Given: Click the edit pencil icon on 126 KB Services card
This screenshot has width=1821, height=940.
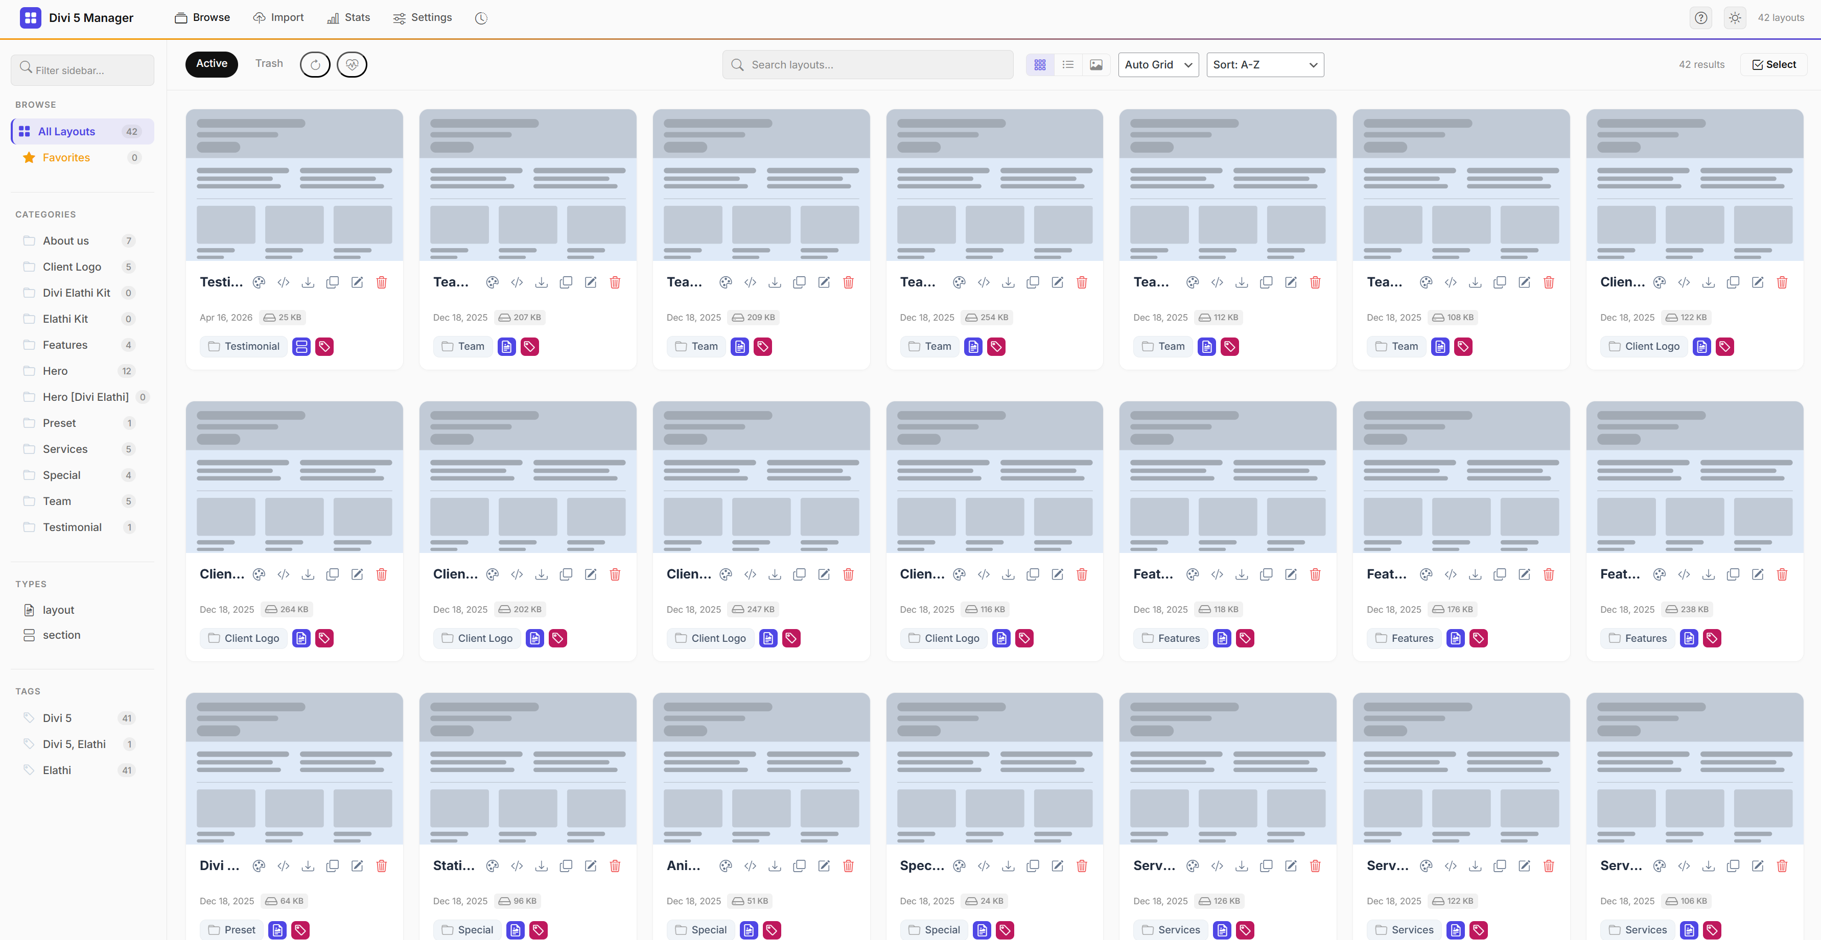Looking at the screenshot, I should pos(1290,866).
